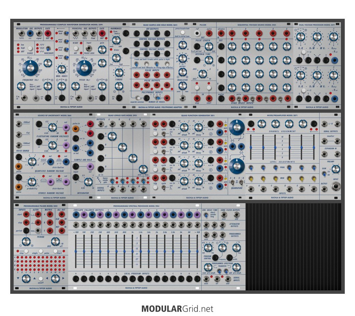355x316 pixels.
Task: Turn the PREAMP gain knob on Mixer
Action: [x=336, y=169]
